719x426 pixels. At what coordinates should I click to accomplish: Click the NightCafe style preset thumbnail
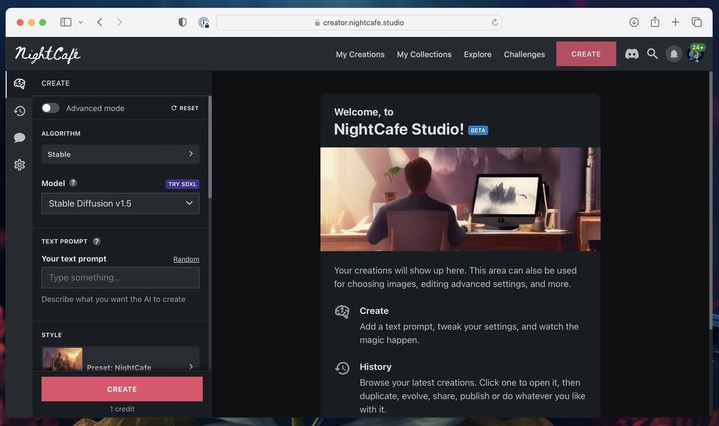click(62, 360)
